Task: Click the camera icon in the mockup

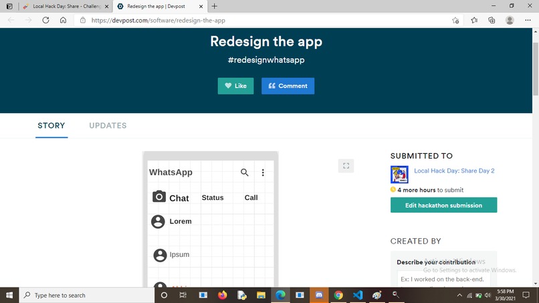Action: [x=158, y=197]
